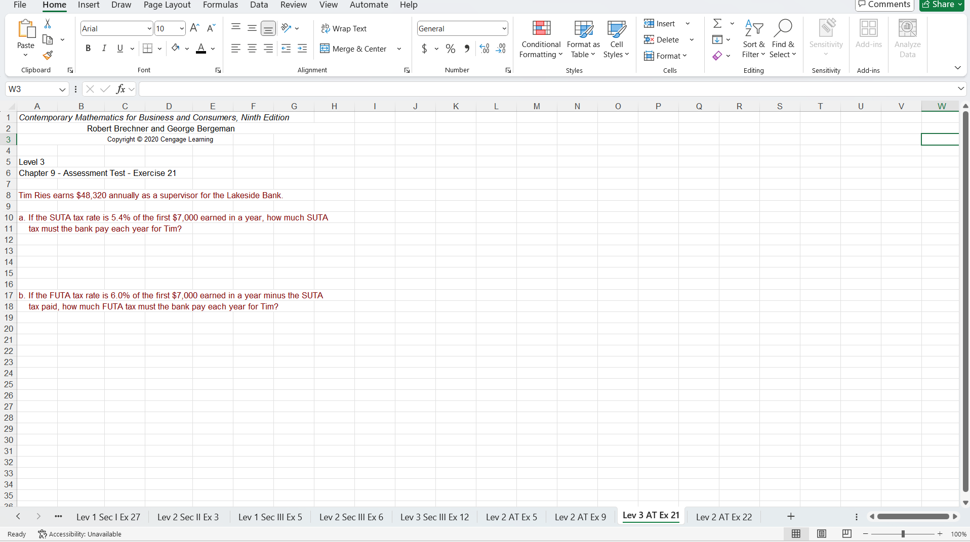Switch to the Formulas ribbon tab
Viewport: 970px width, 542px height.
point(220,5)
